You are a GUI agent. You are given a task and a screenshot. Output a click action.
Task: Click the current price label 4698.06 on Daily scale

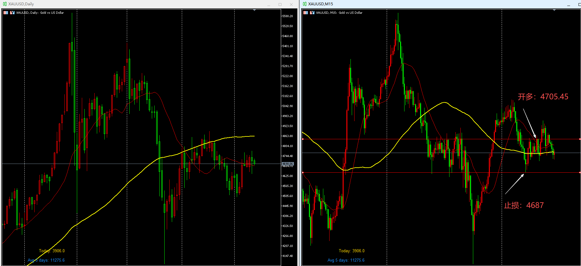(x=288, y=164)
